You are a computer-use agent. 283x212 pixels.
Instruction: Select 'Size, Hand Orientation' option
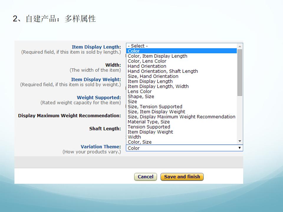tap(181, 76)
